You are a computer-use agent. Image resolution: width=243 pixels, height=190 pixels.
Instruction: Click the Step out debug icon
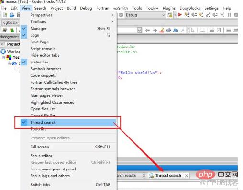point(208,15)
